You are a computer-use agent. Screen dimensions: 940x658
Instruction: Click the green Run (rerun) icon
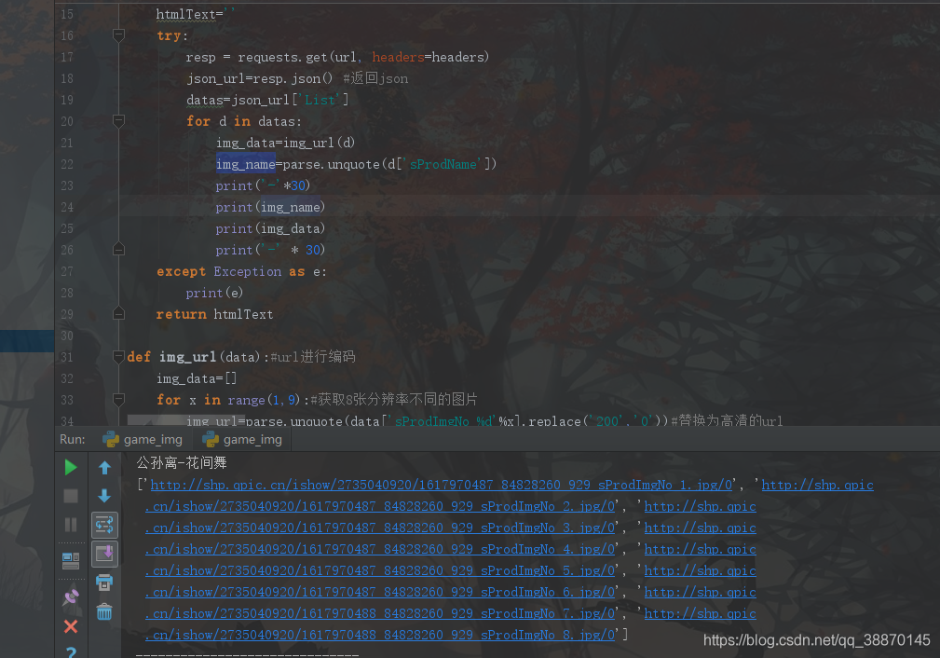point(71,467)
